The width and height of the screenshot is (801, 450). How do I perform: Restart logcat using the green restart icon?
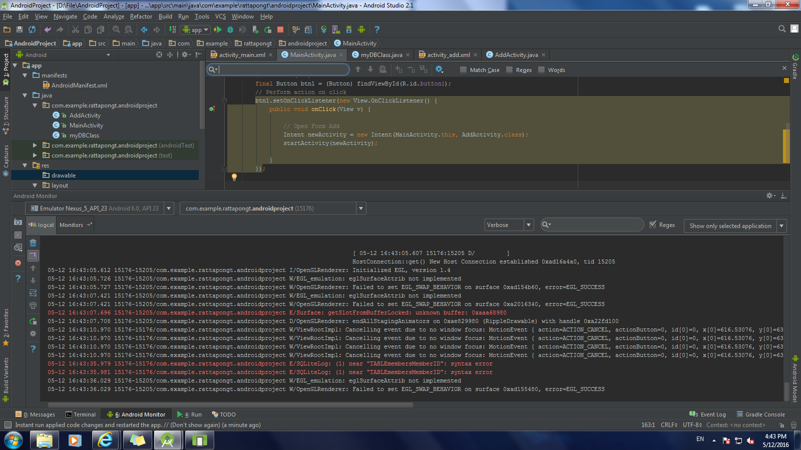(x=33, y=321)
